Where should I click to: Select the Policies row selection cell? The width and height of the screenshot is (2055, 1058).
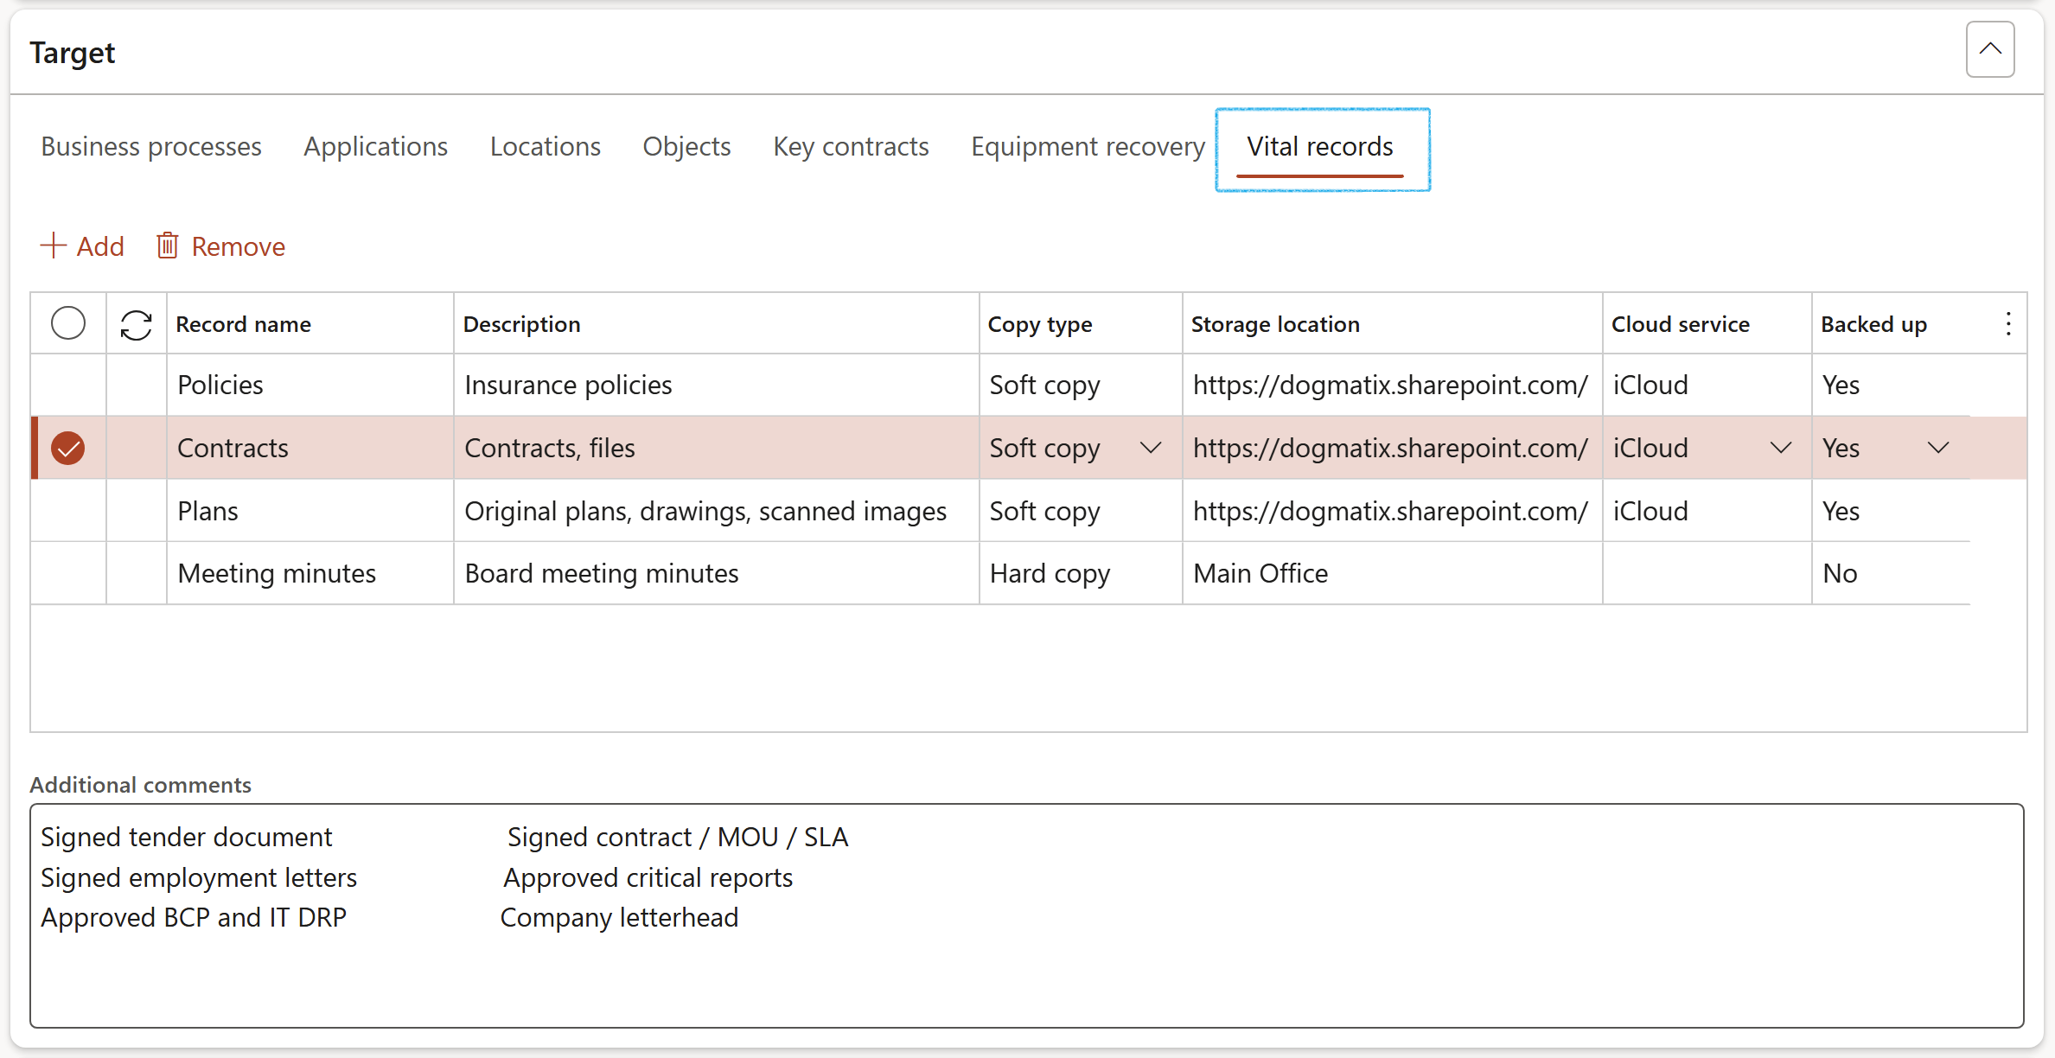tap(68, 386)
